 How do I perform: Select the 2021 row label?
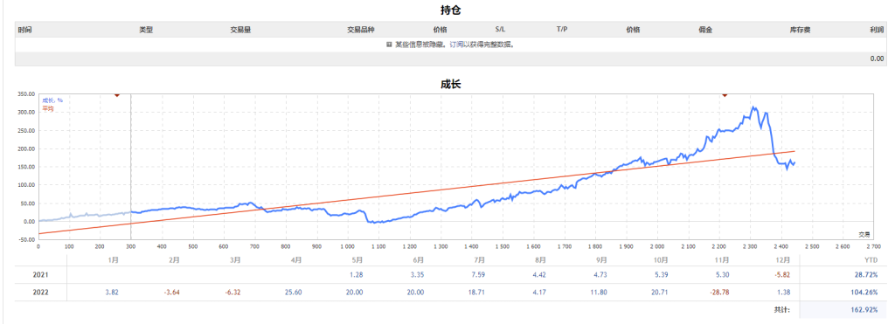[x=40, y=275]
